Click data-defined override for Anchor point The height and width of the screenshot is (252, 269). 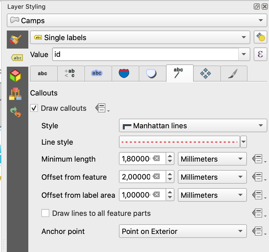pyautogui.click(x=258, y=232)
